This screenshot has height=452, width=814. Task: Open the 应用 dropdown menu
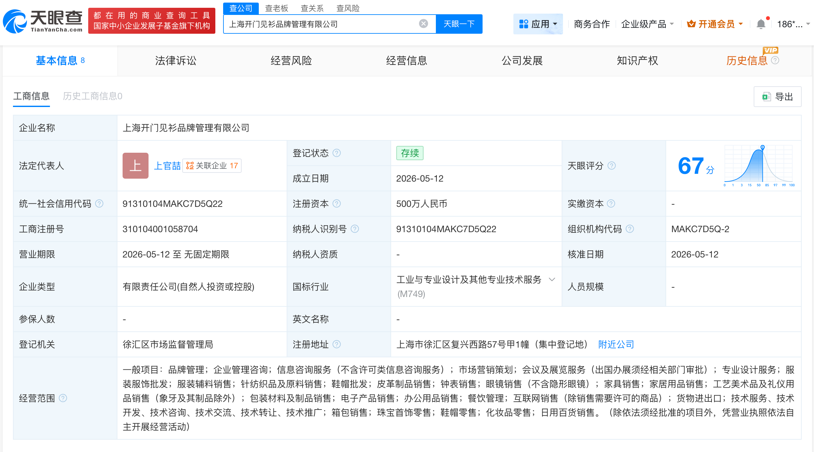(538, 24)
